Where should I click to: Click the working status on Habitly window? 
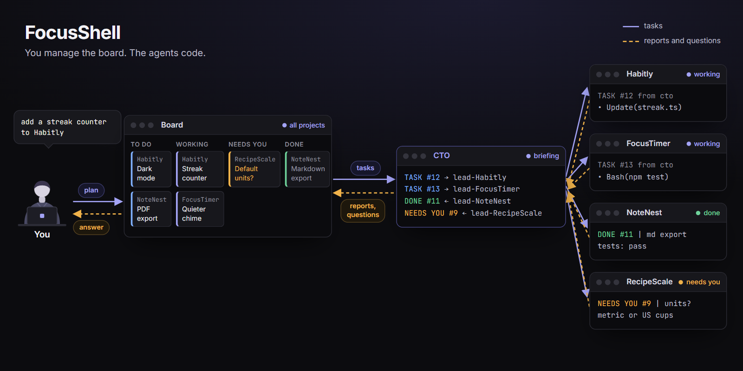[703, 74]
